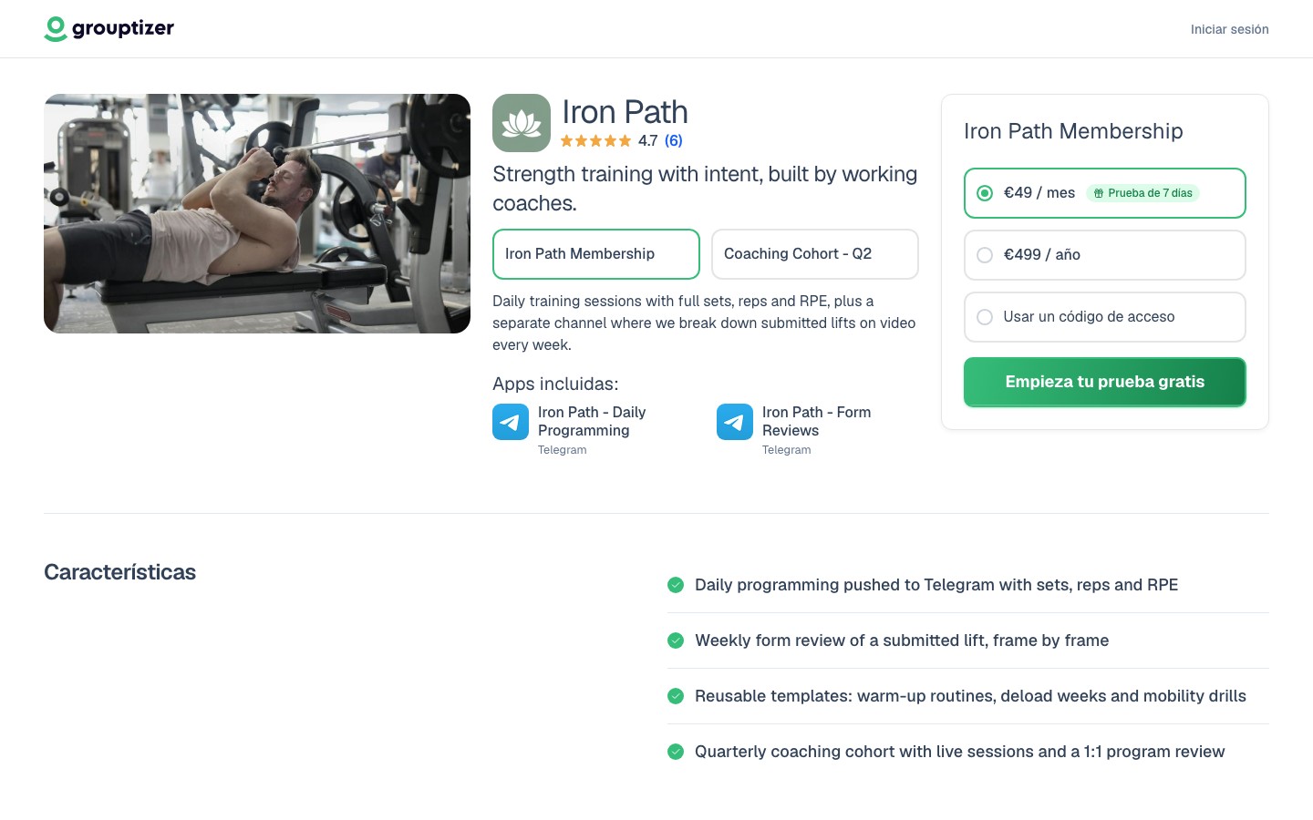Click green checkmark beside Weekly form review

[x=676, y=641]
